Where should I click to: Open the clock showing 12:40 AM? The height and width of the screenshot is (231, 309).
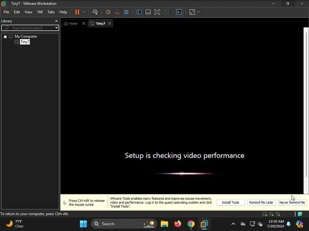[276, 224]
